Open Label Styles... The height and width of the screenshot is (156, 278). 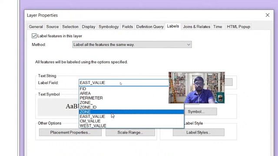click(x=199, y=132)
